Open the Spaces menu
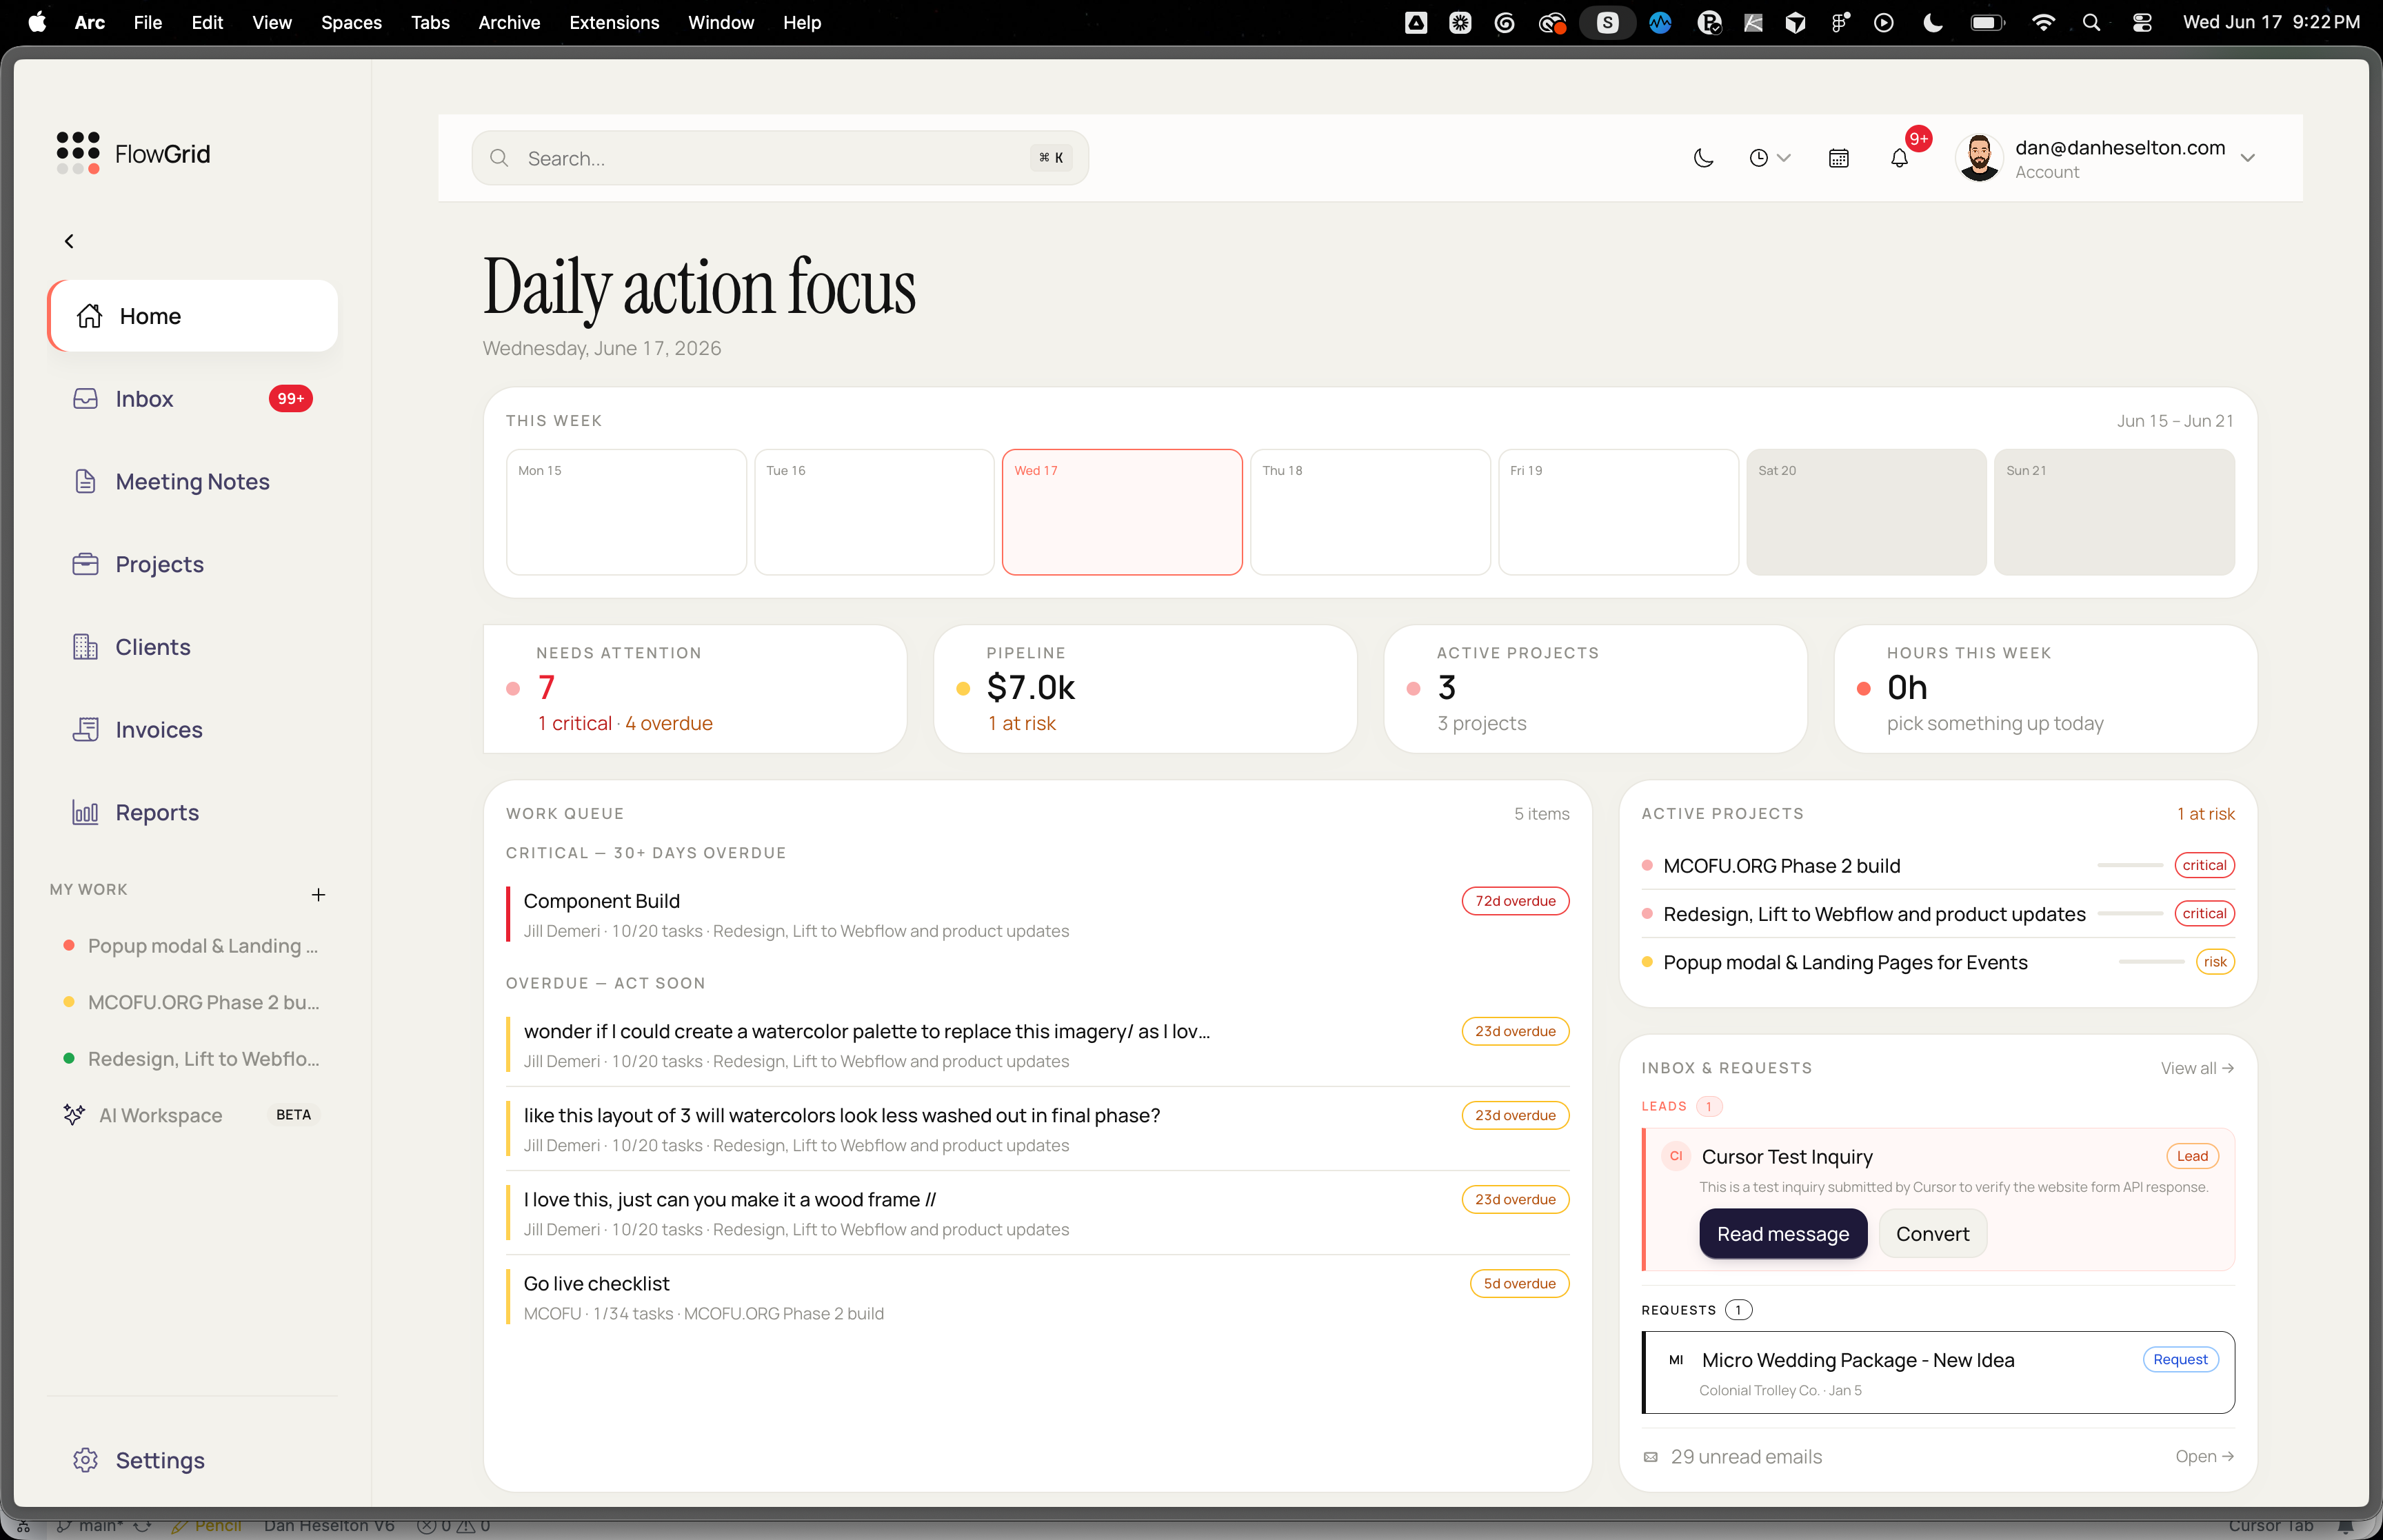The image size is (2383, 1540). pos(351,22)
